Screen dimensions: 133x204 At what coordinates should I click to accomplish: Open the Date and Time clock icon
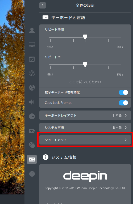(32, 116)
